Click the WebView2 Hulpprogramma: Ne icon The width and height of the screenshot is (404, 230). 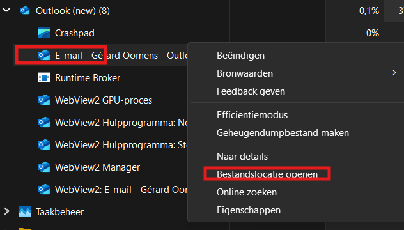[44, 122]
